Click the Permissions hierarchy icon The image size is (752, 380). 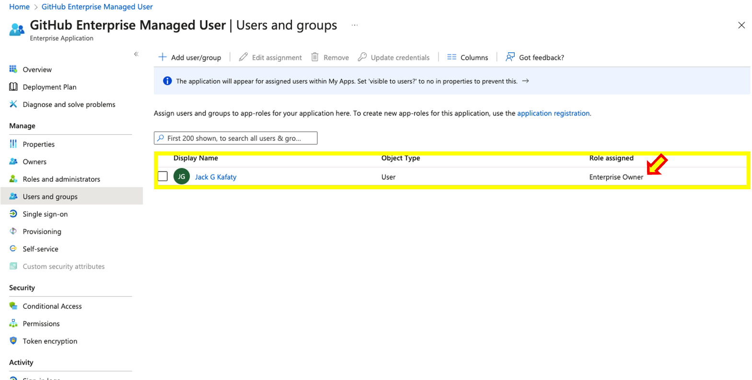[13, 323]
